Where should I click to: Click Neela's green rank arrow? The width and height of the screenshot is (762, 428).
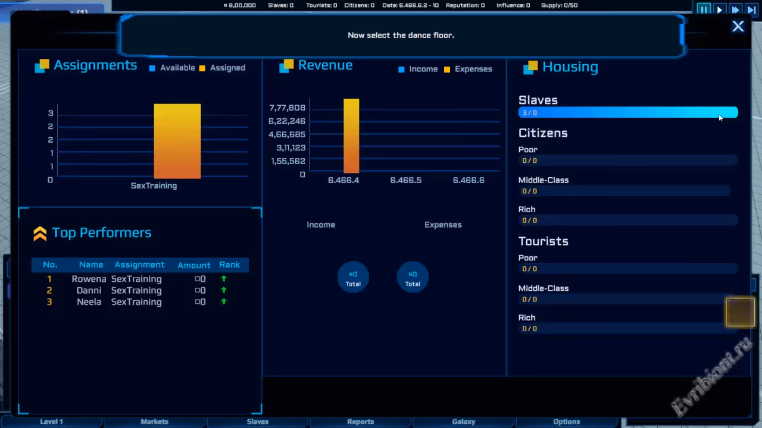point(224,302)
